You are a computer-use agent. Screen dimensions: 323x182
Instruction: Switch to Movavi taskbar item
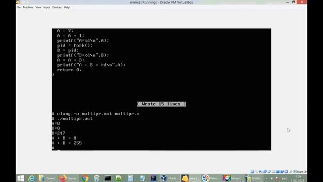pos(232,178)
